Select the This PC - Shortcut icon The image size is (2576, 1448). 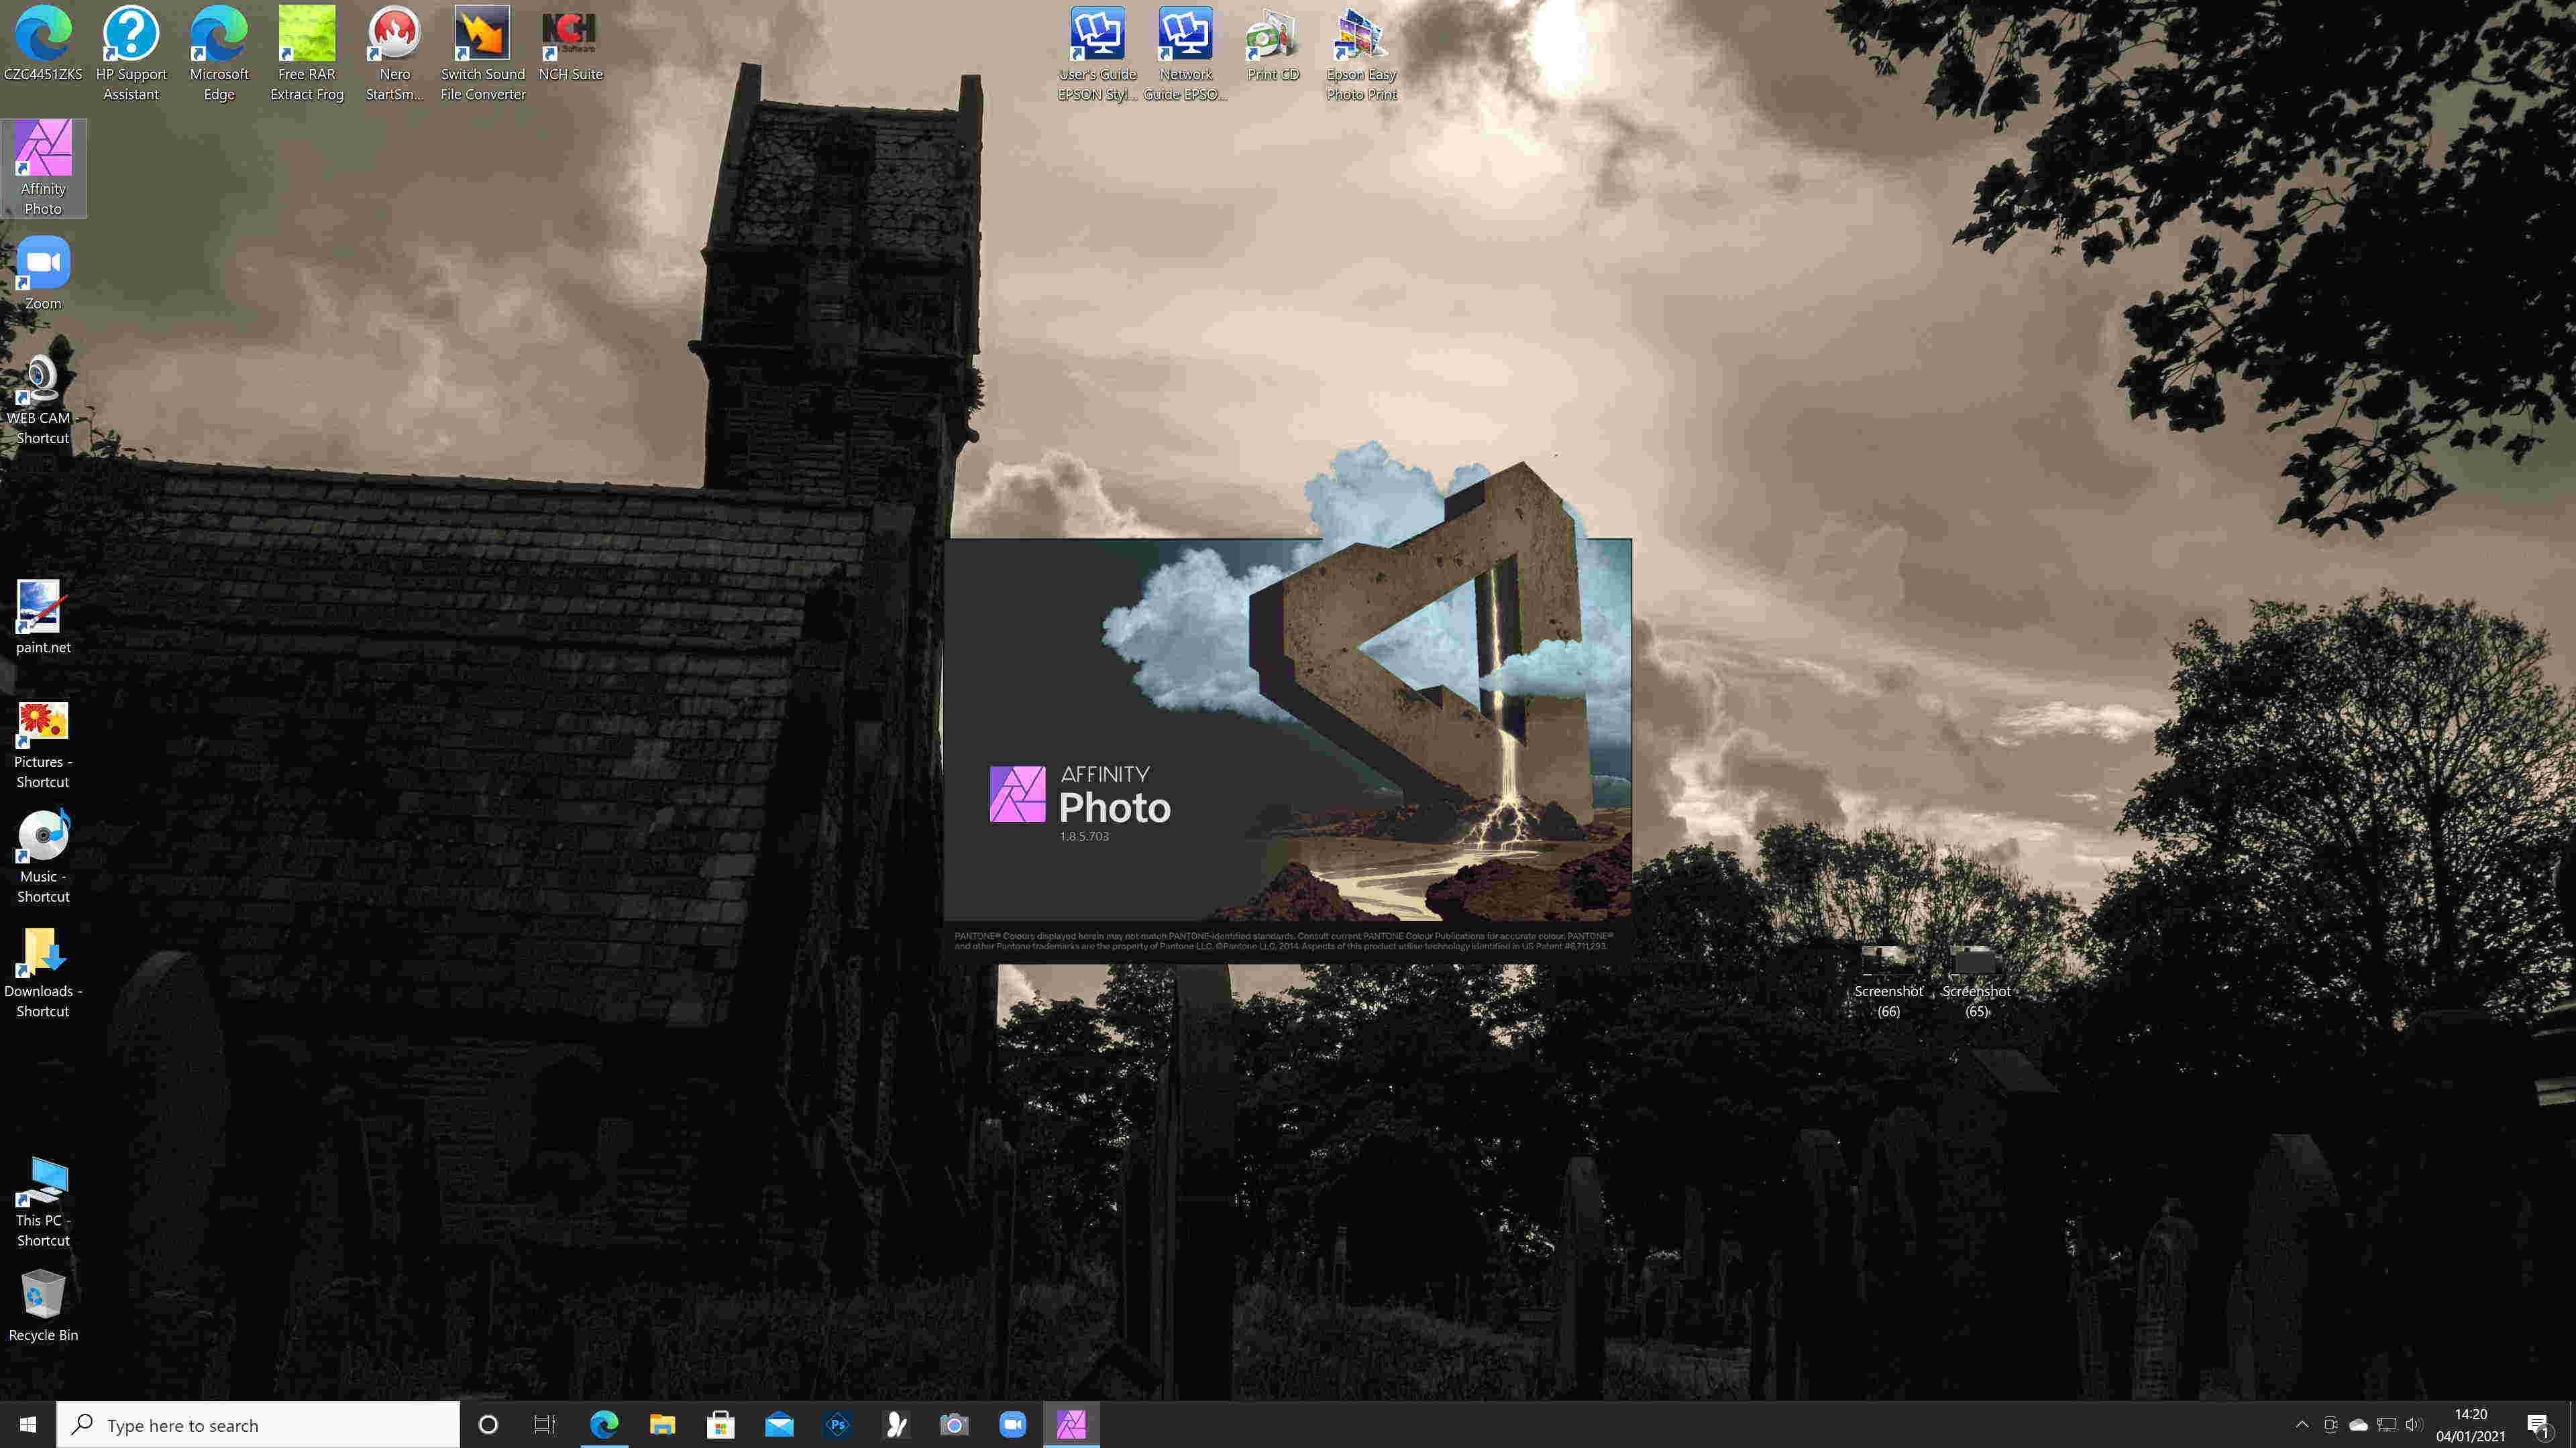(43, 1202)
